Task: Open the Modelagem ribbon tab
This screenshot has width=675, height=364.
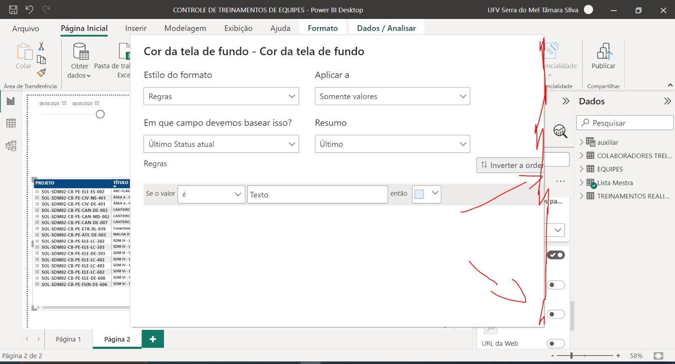Action: pos(185,28)
